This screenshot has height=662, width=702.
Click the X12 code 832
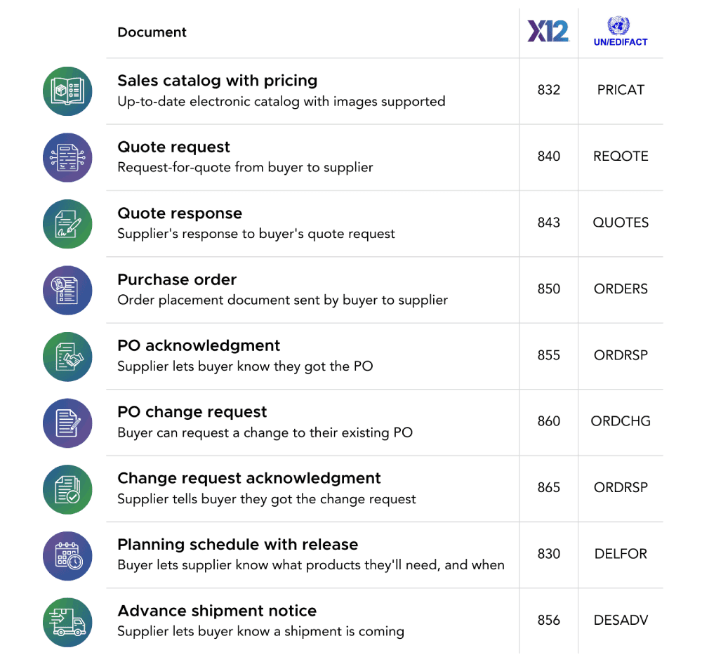(x=548, y=90)
